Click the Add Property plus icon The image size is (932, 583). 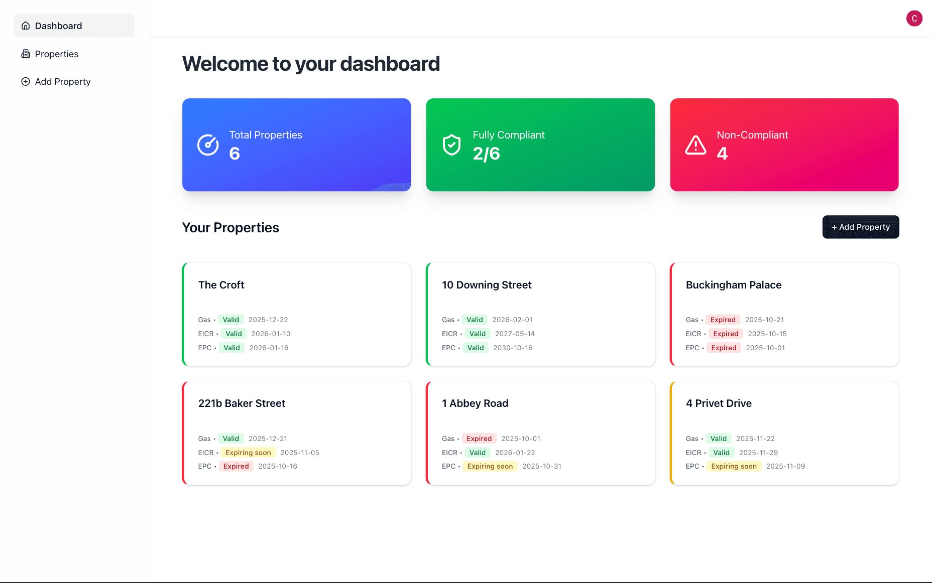pyautogui.click(x=26, y=81)
